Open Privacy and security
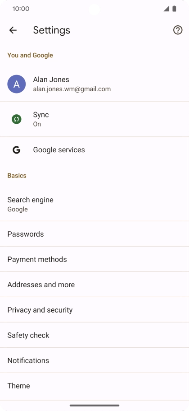Screen dimensions: 189x411 tap(94, 310)
